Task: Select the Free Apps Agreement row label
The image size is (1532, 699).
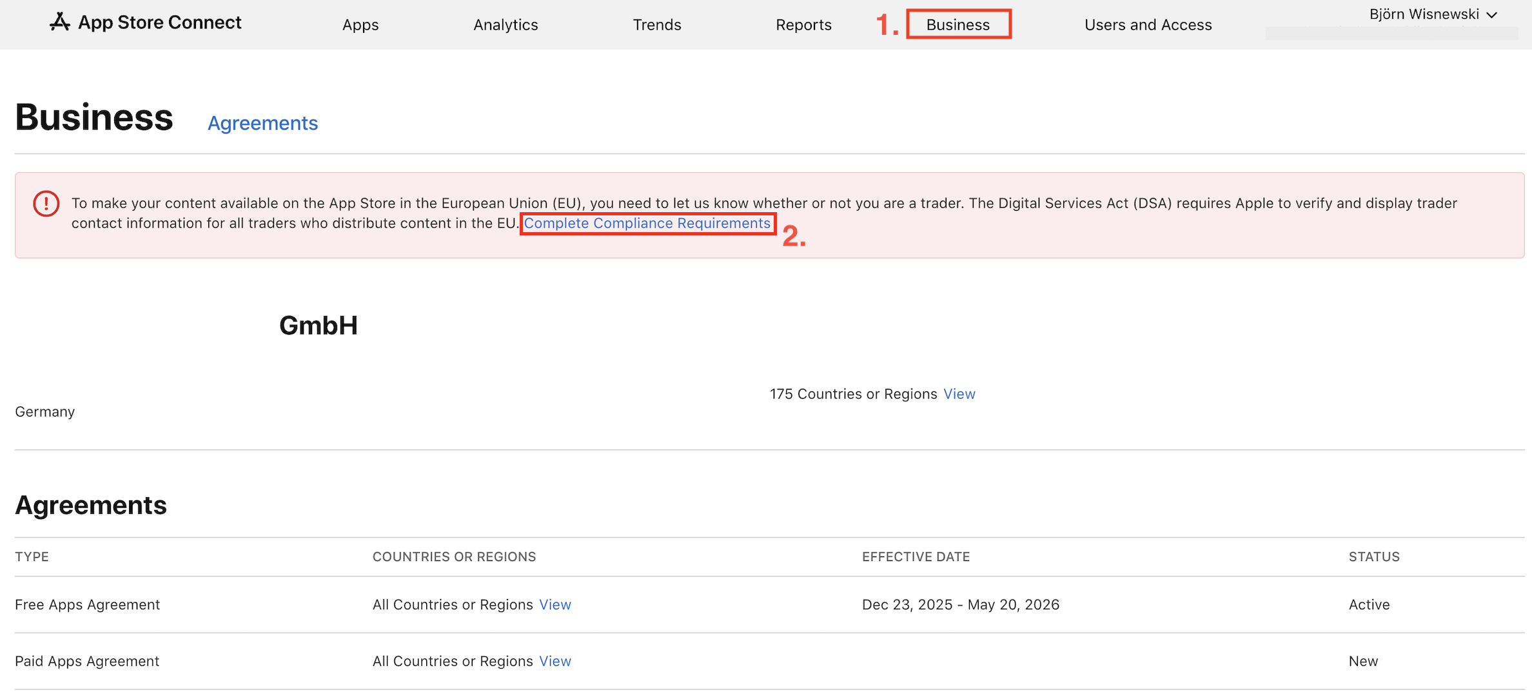Action: [88, 605]
